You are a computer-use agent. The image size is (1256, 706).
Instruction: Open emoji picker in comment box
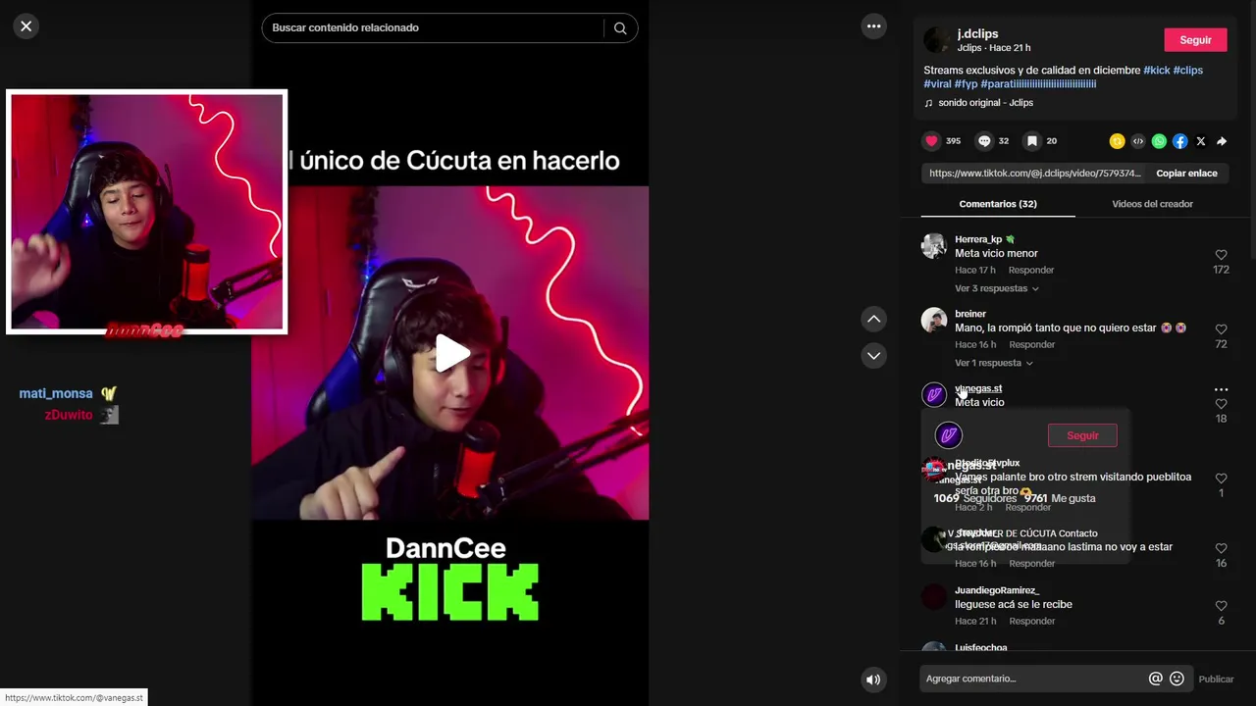tap(1177, 679)
